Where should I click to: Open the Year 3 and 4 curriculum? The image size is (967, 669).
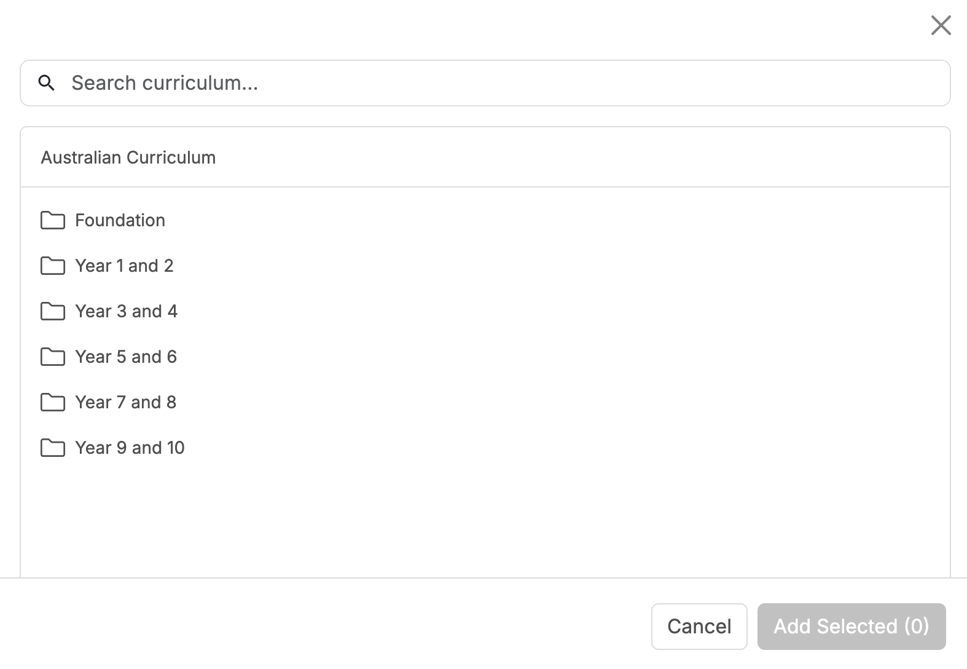(126, 312)
